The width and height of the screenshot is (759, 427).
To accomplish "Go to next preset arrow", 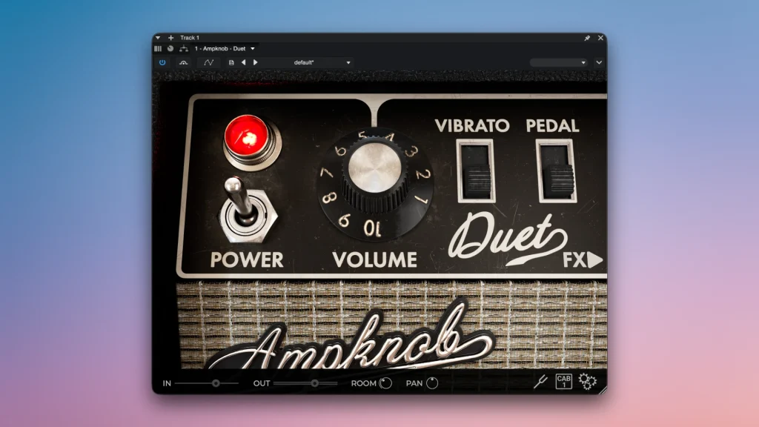I will click(x=256, y=62).
